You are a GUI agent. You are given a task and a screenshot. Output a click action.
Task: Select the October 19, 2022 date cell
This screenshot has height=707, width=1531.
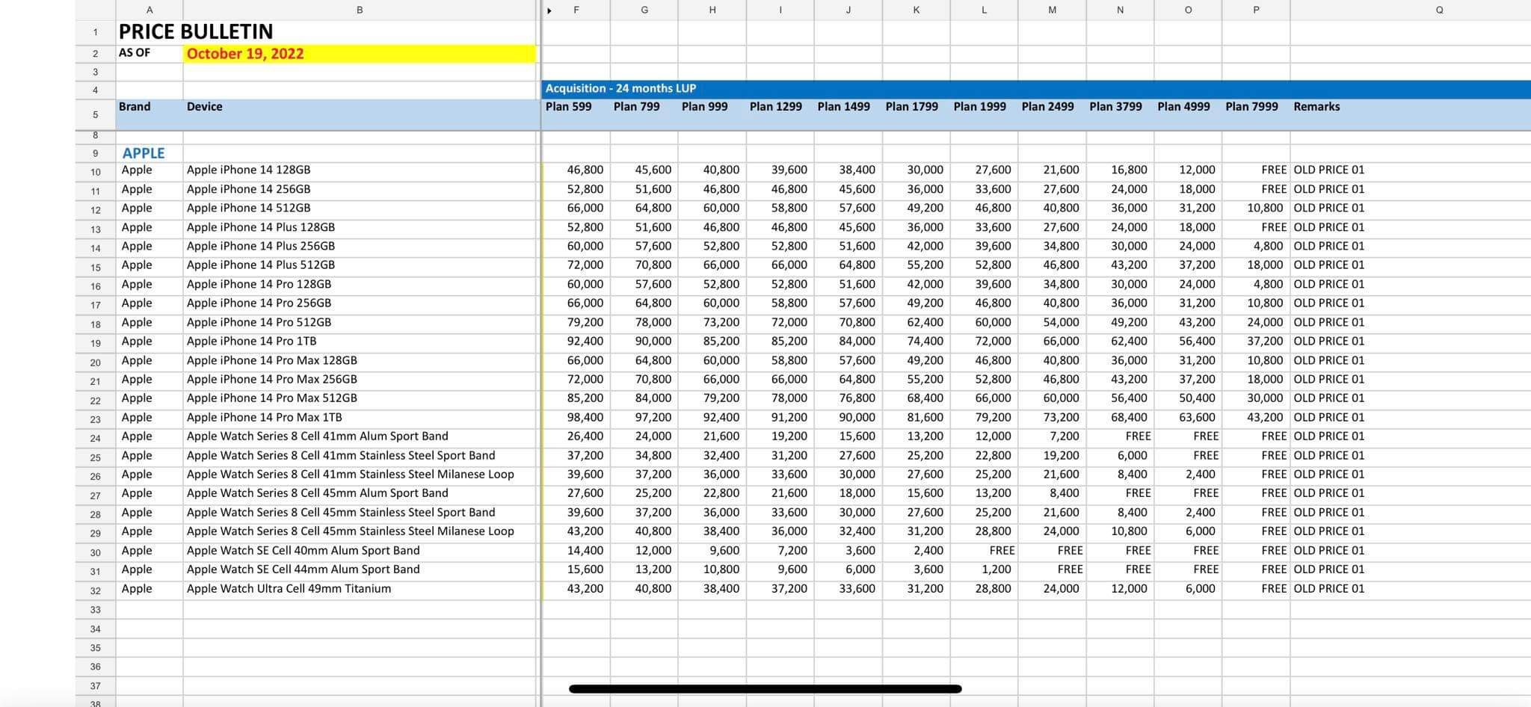click(x=360, y=54)
